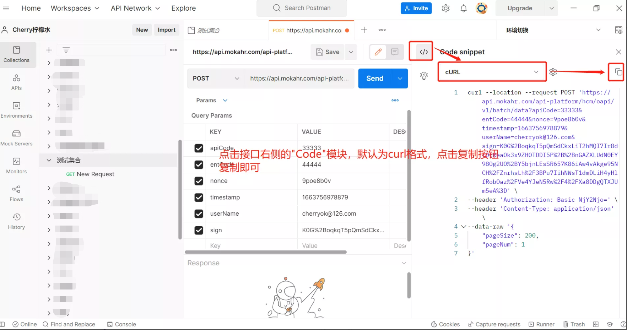Open the Workspaces menu

[75, 8]
